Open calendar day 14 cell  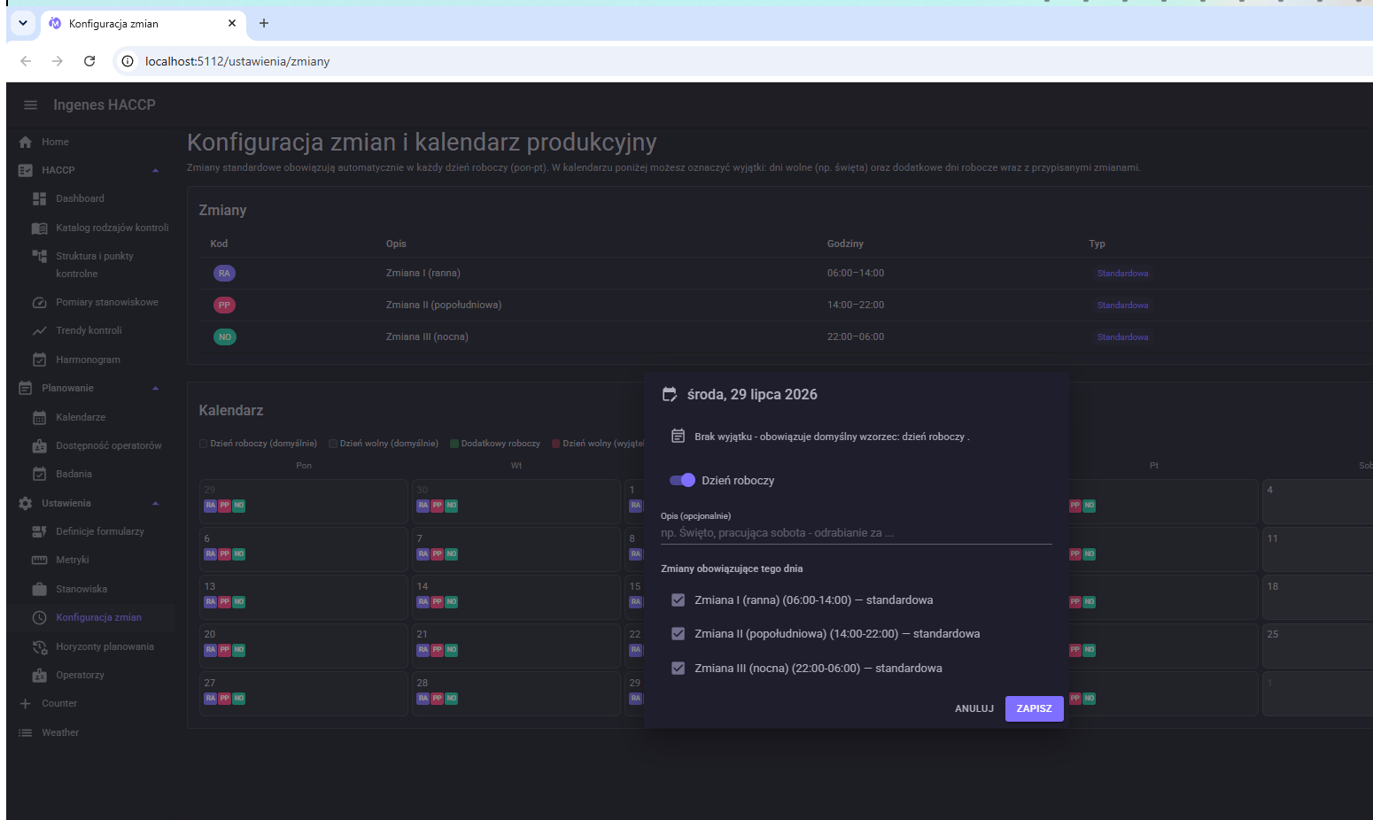[x=516, y=596]
